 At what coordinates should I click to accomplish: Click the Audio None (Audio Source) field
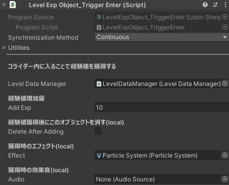158,179
